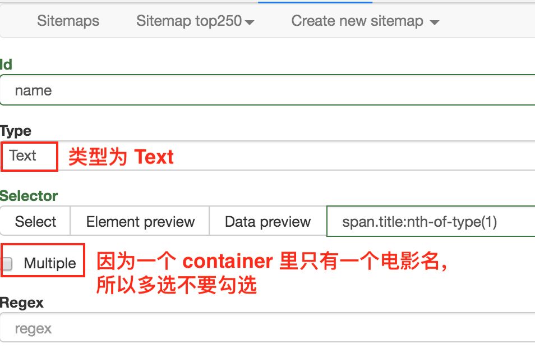Click the red Text annotation beside Type

pyautogui.click(x=121, y=157)
